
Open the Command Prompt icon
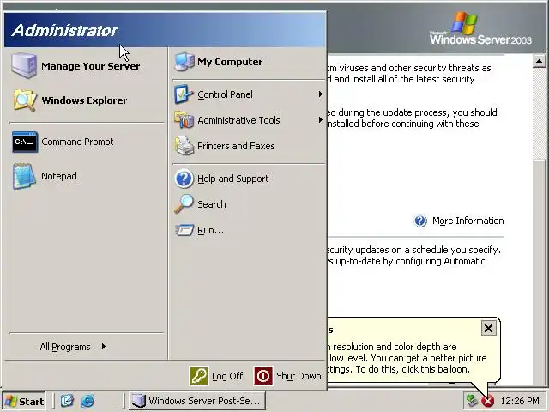tap(25, 142)
